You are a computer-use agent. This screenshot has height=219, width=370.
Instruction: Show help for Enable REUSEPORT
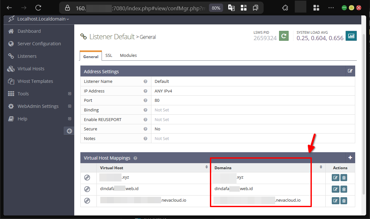pyautogui.click(x=145, y=119)
